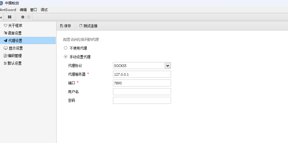288x143 pixels.
Task: Open 关于程序 (About) in sidebar
Action: click(x=15, y=26)
